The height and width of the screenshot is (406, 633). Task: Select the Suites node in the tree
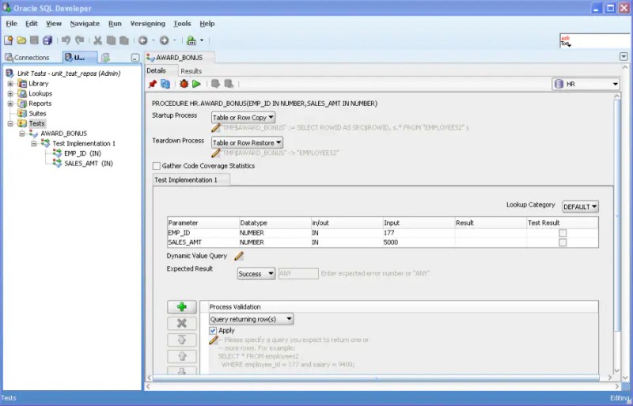coord(37,113)
